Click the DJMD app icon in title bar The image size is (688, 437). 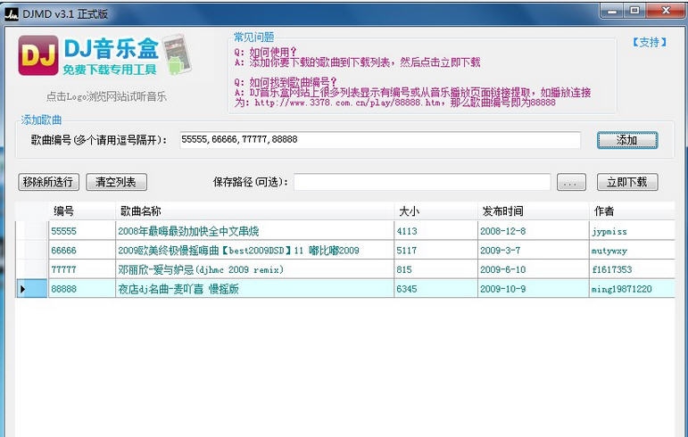point(12,11)
